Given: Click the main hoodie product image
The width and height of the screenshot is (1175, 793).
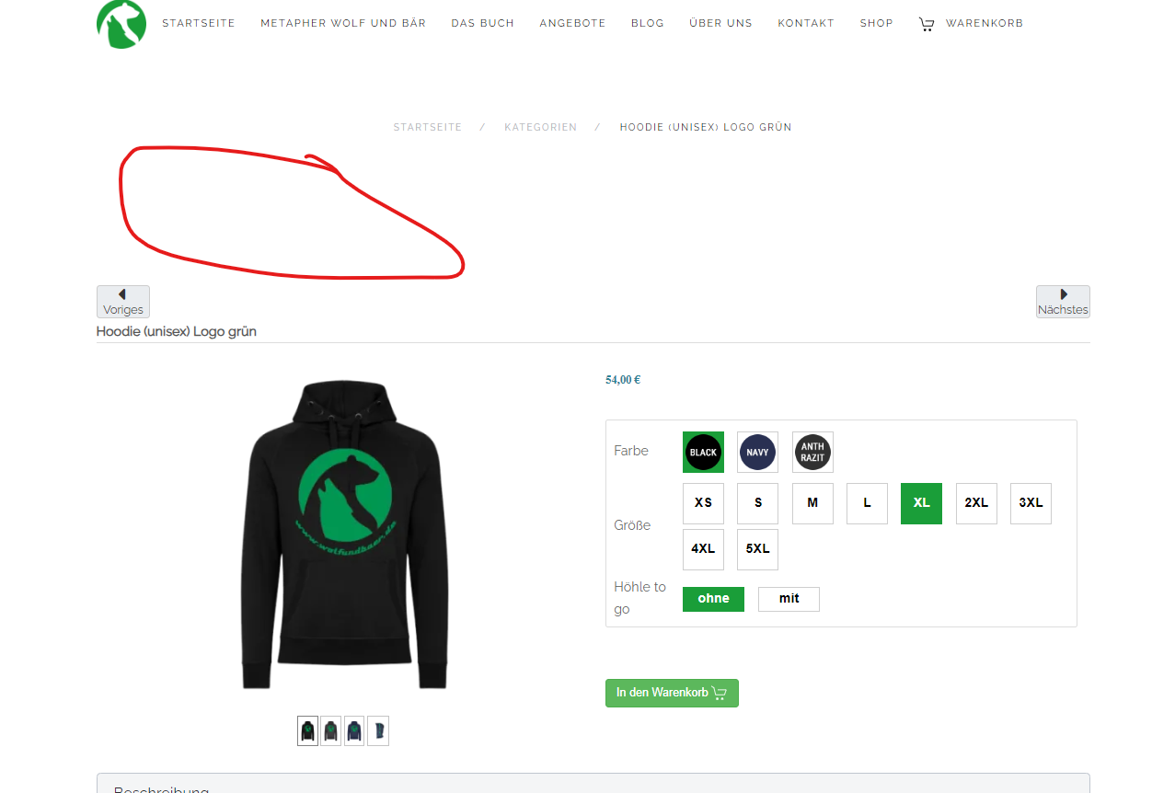Looking at the screenshot, I should point(344,534).
